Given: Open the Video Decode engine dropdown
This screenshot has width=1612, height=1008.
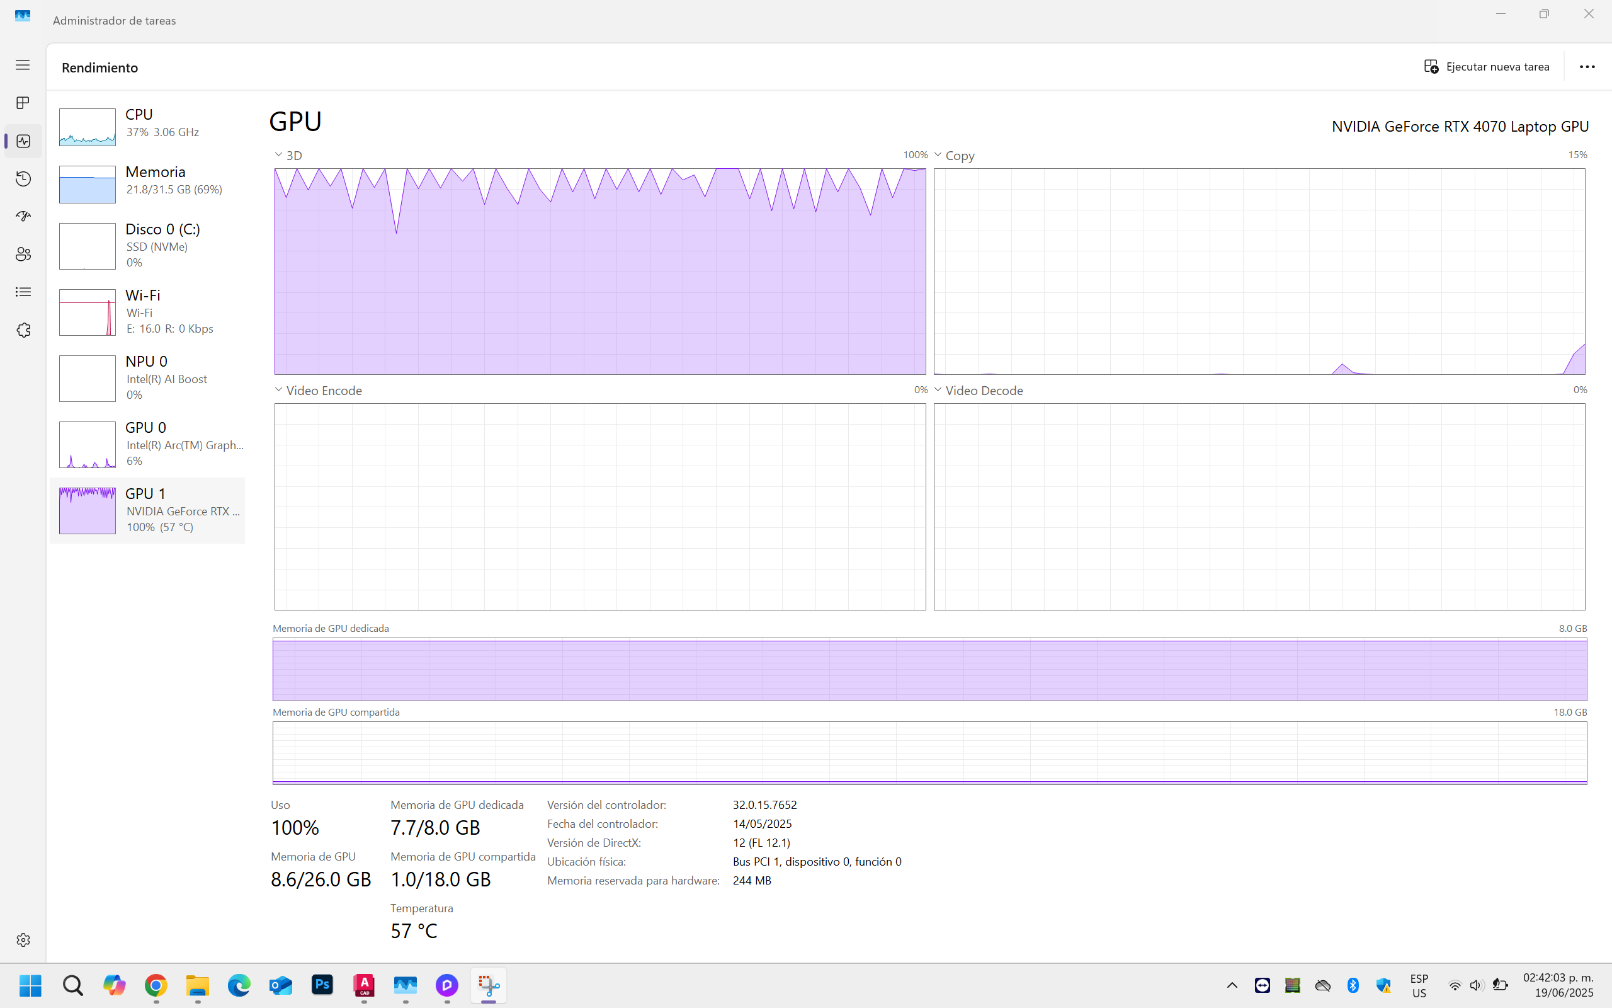Looking at the screenshot, I should click(938, 390).
